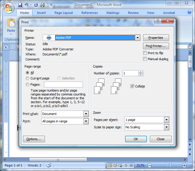195x171 pixels.
Task: Click the Quick Print printer icon
Action: click(x=43, y=5)
